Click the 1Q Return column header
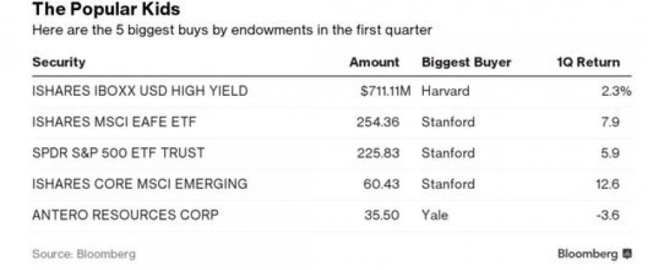 589,62
